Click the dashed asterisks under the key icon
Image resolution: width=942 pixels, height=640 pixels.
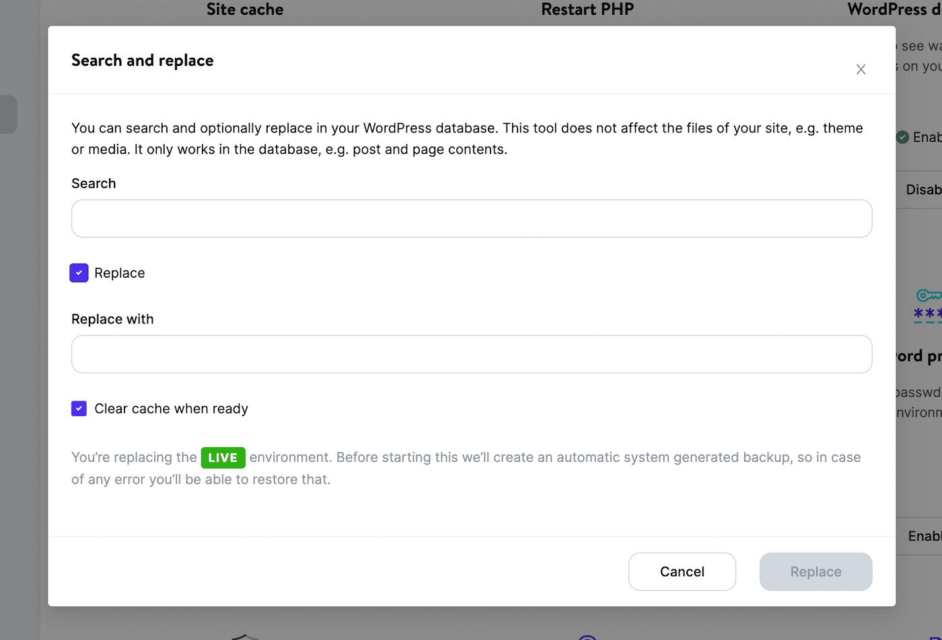click(x=928, y=313)
